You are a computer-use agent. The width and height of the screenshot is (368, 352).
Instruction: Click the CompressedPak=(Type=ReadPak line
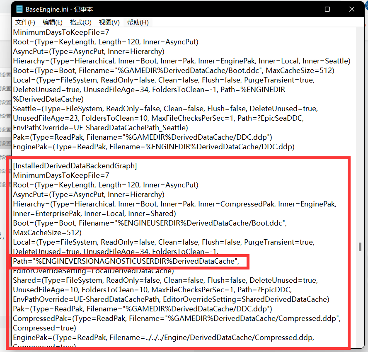click(x=177, y=318)
